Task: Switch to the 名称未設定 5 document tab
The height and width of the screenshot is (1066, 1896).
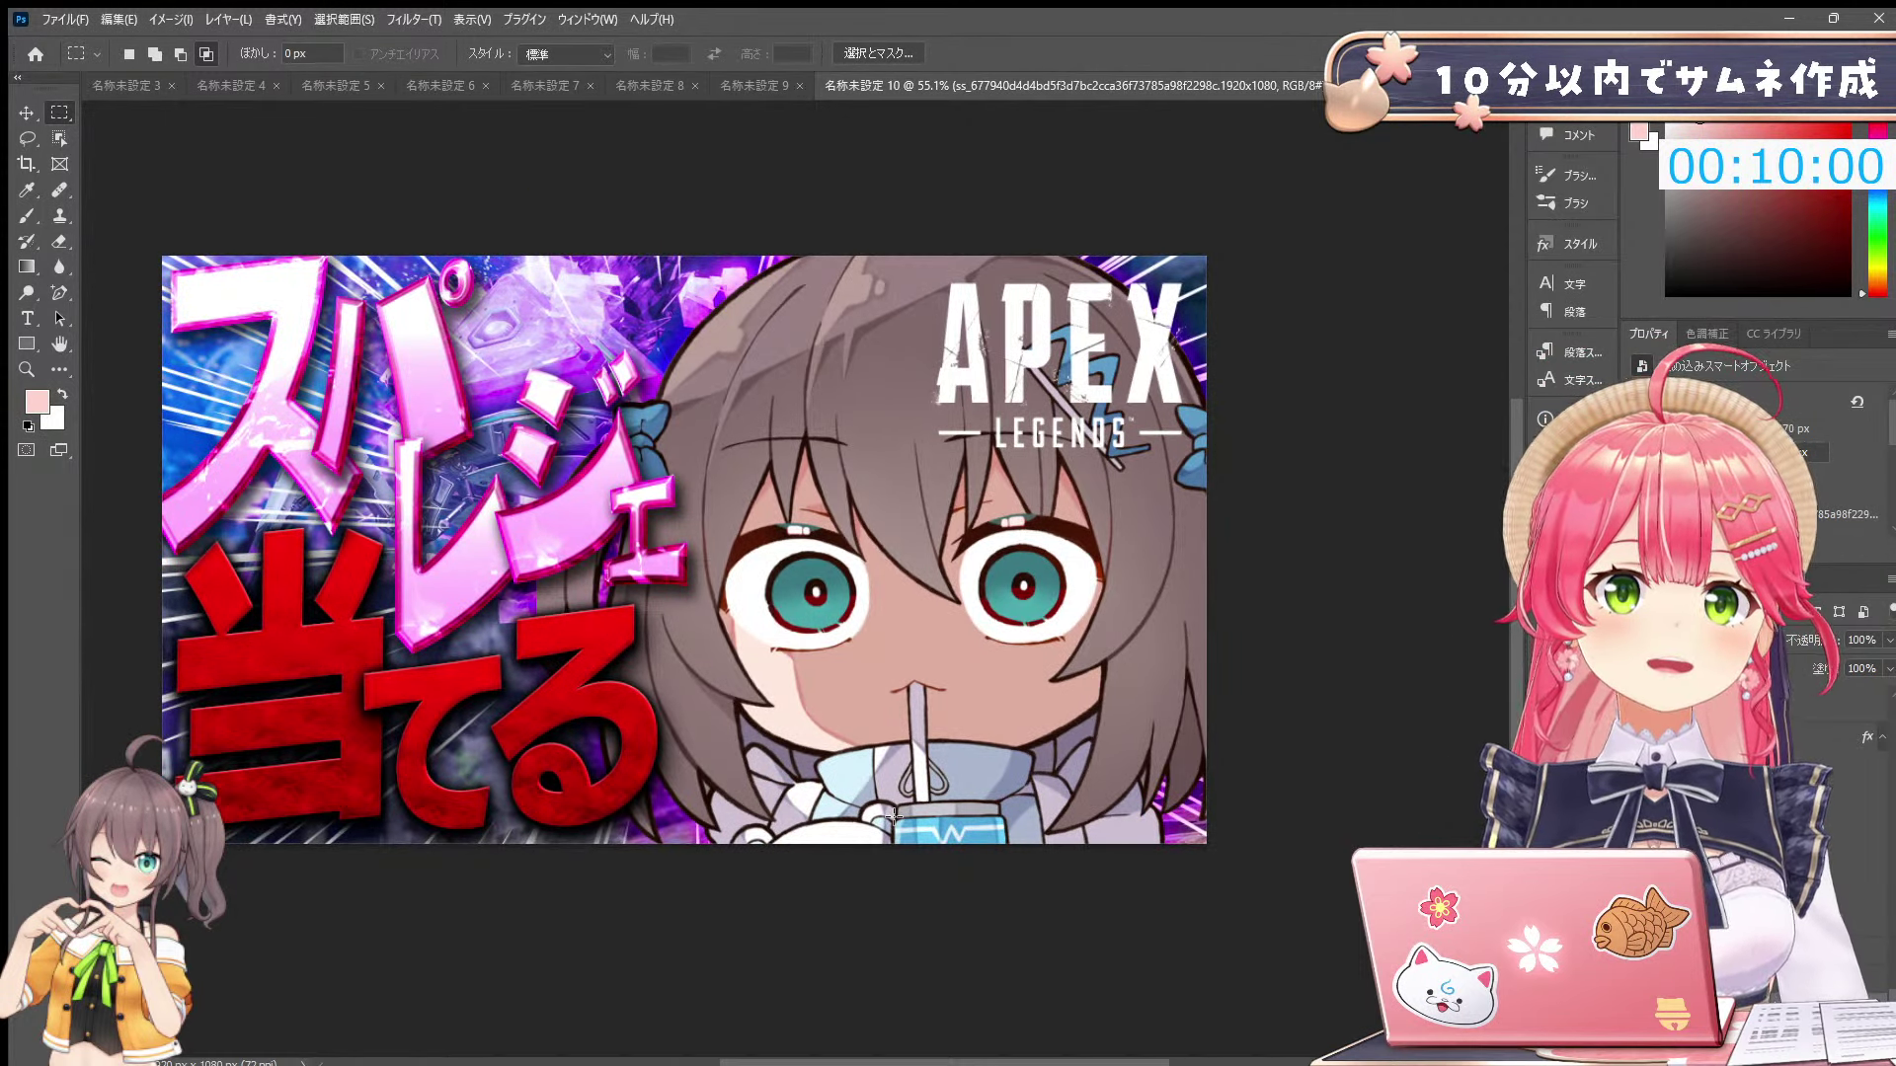Action: (336, 86)
